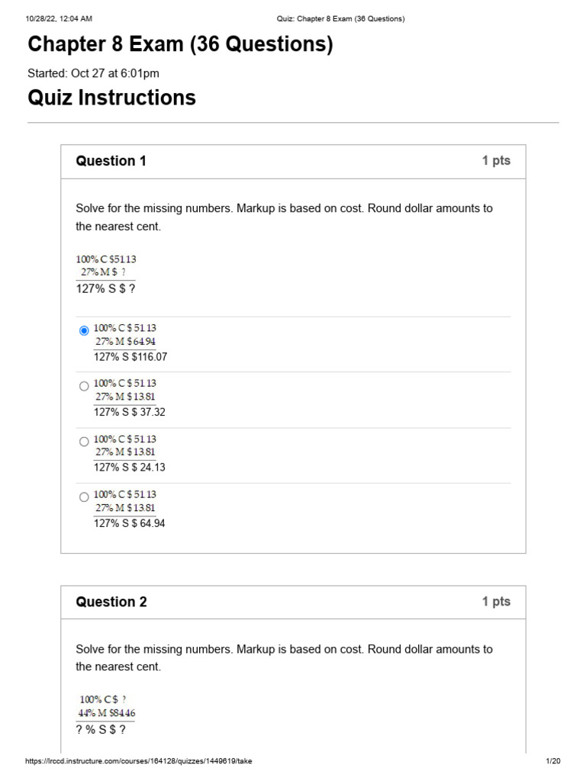Click the Question 1 header
Viewport: 586px width, 781px height.
tap(111, 161)
